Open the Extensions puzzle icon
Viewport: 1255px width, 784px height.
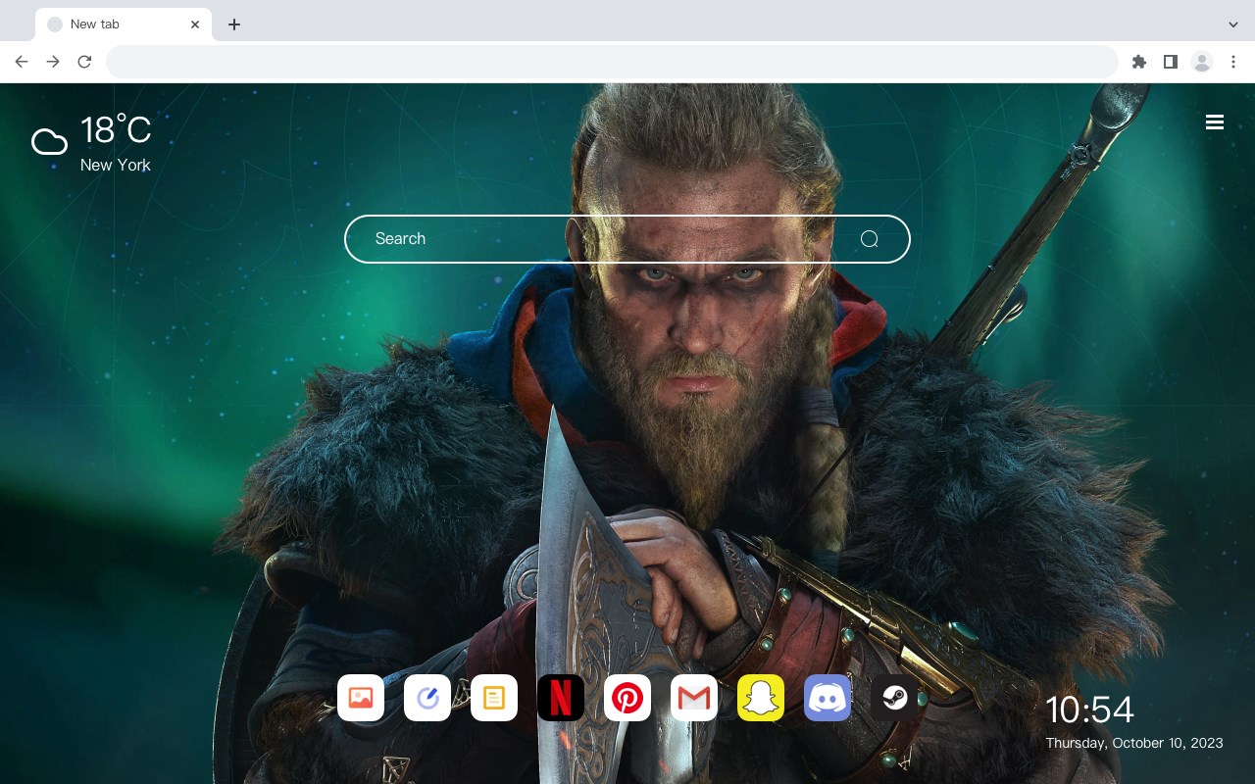coord(1138,62)
